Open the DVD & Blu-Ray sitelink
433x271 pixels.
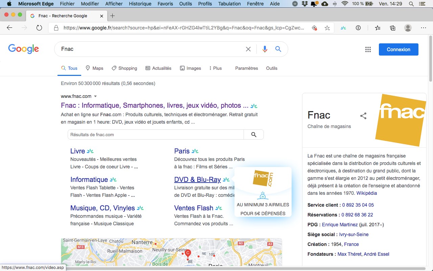click(198, 180)
